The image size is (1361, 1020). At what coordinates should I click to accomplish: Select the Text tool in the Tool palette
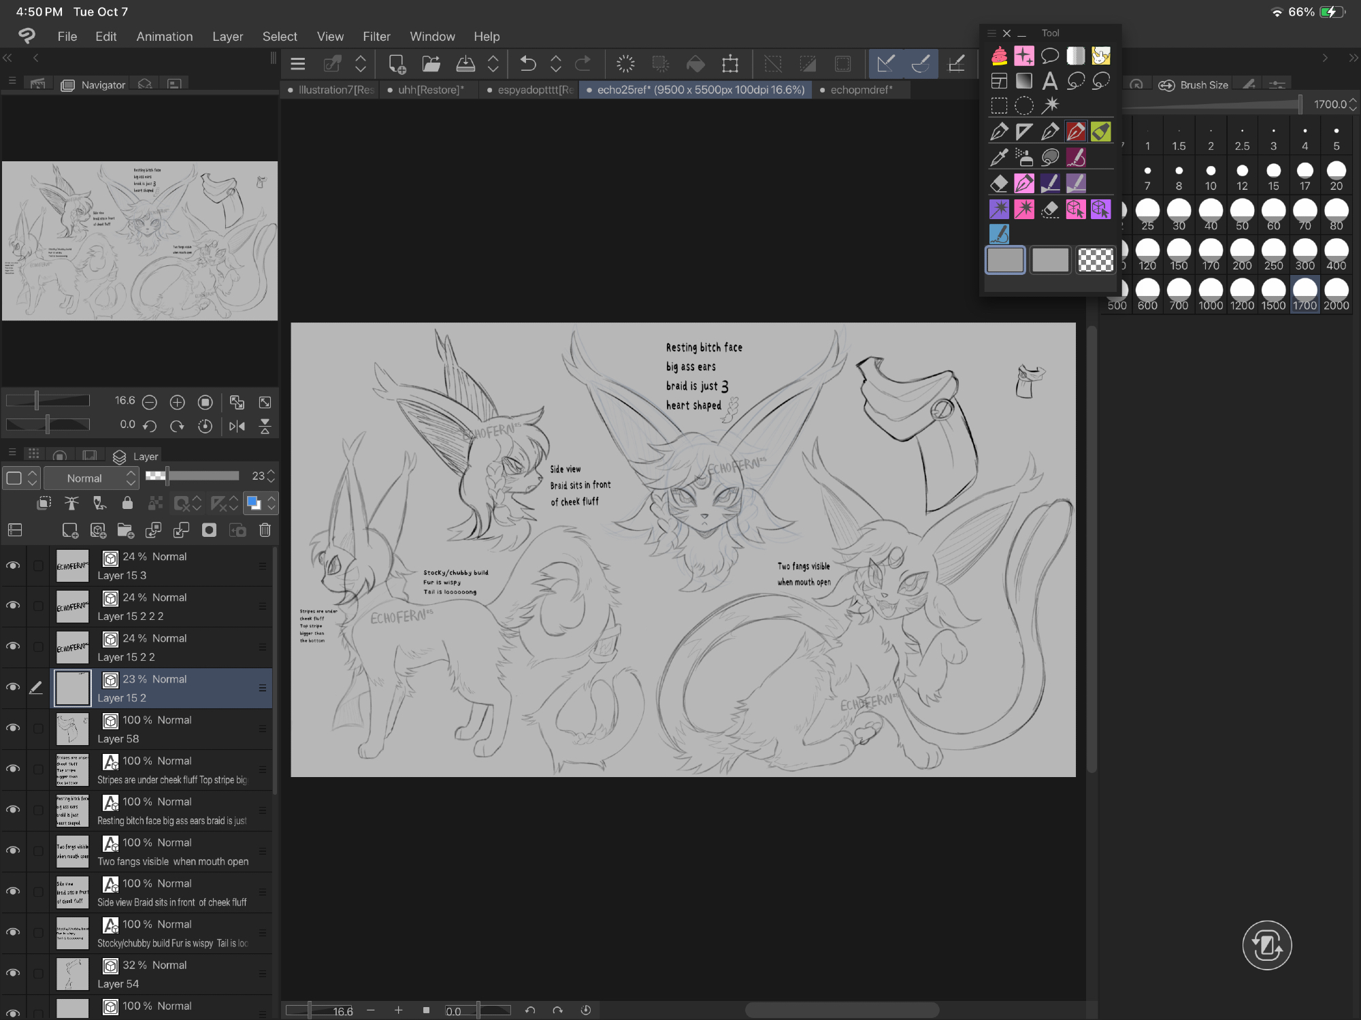1049,81
